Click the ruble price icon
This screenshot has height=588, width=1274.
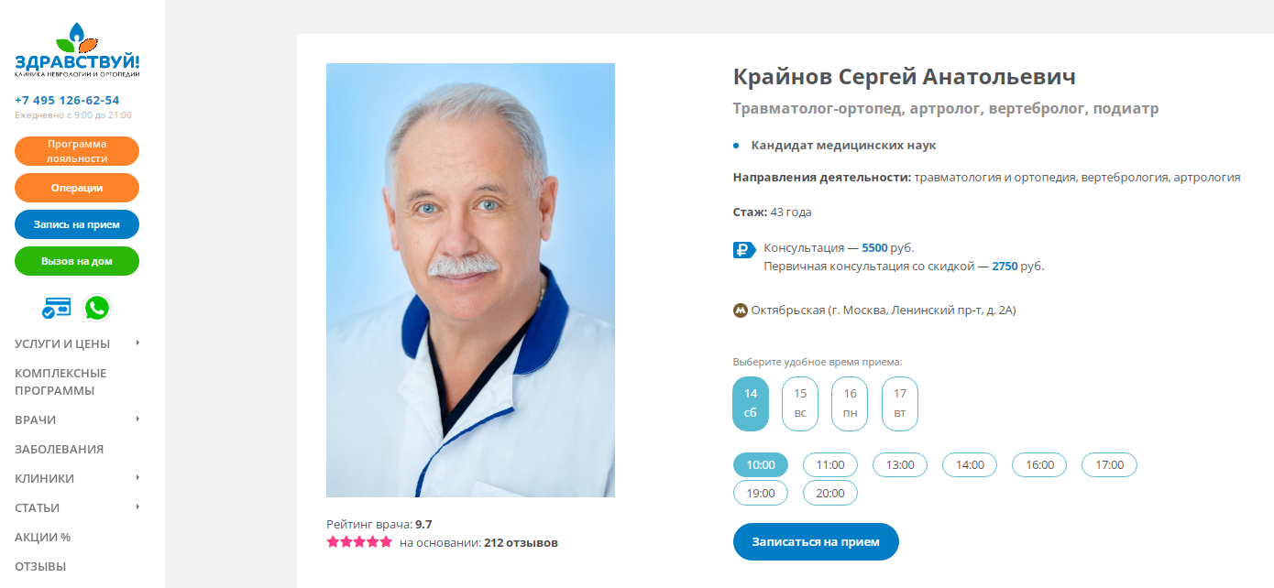(744, 249)
